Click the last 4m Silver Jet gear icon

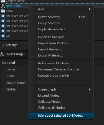click(x=3, y=31)
